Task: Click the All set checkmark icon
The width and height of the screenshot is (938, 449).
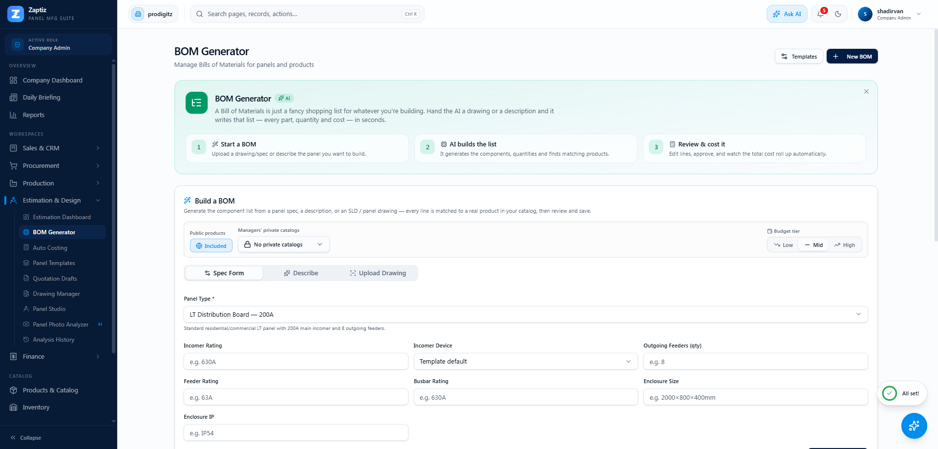Action: pyautogui.click(x=890, y=393)
